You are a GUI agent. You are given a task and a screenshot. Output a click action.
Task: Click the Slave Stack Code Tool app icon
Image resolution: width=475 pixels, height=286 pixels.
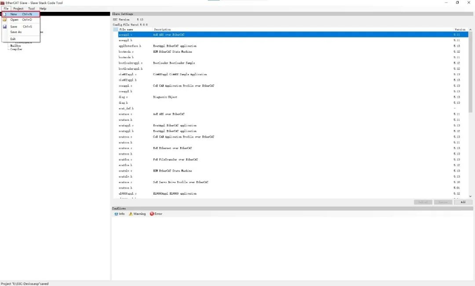[3, 3]
